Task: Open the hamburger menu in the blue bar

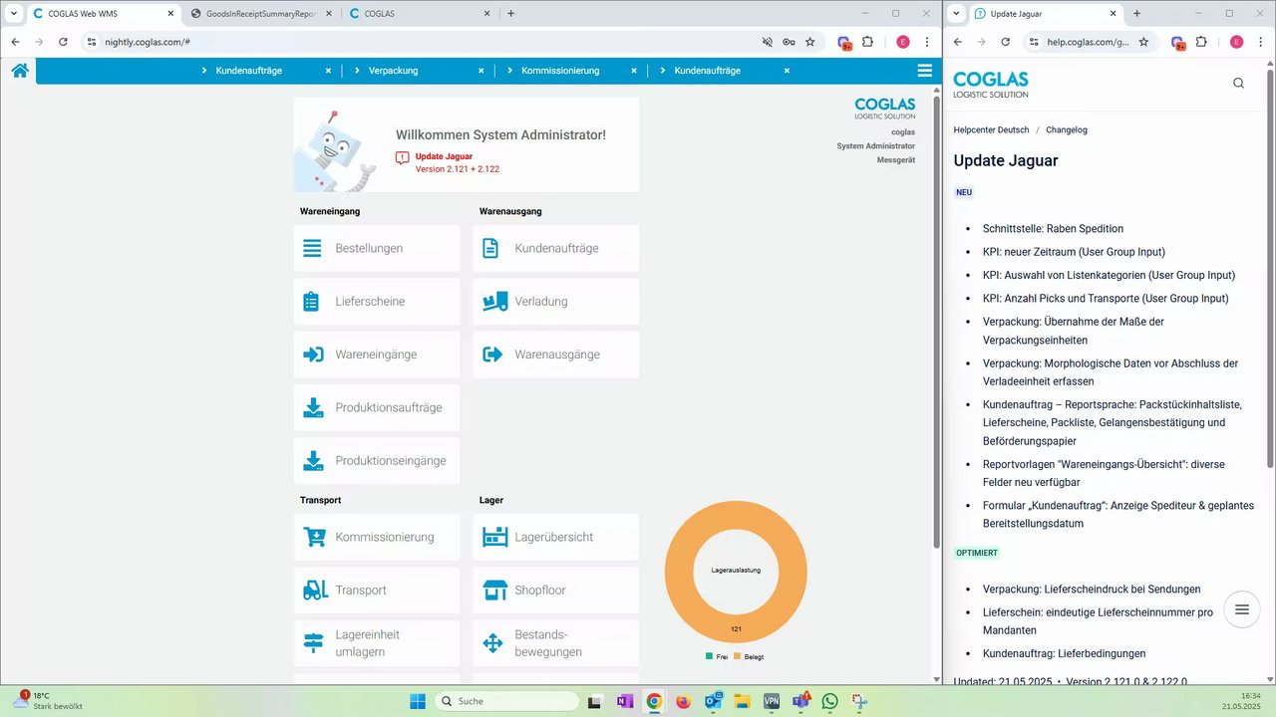Action: pyautogui.click(x=925, y=71)
